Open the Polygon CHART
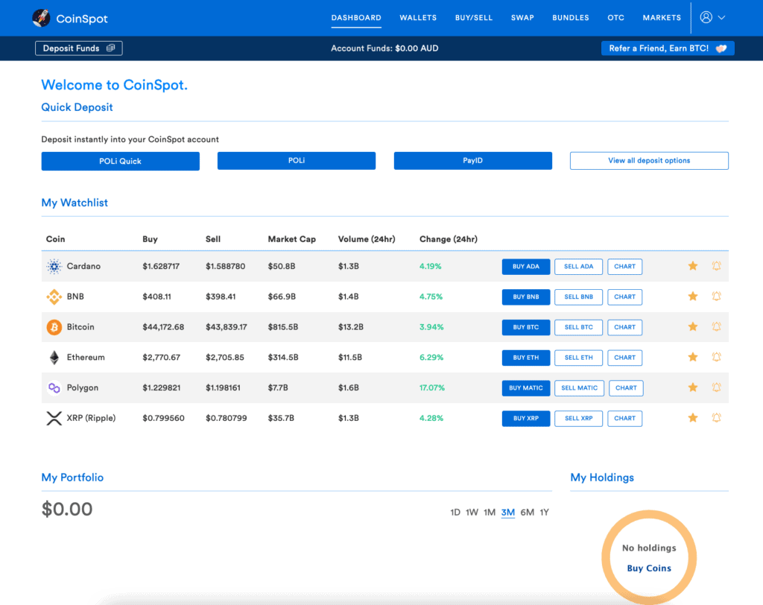 (626, 388)
